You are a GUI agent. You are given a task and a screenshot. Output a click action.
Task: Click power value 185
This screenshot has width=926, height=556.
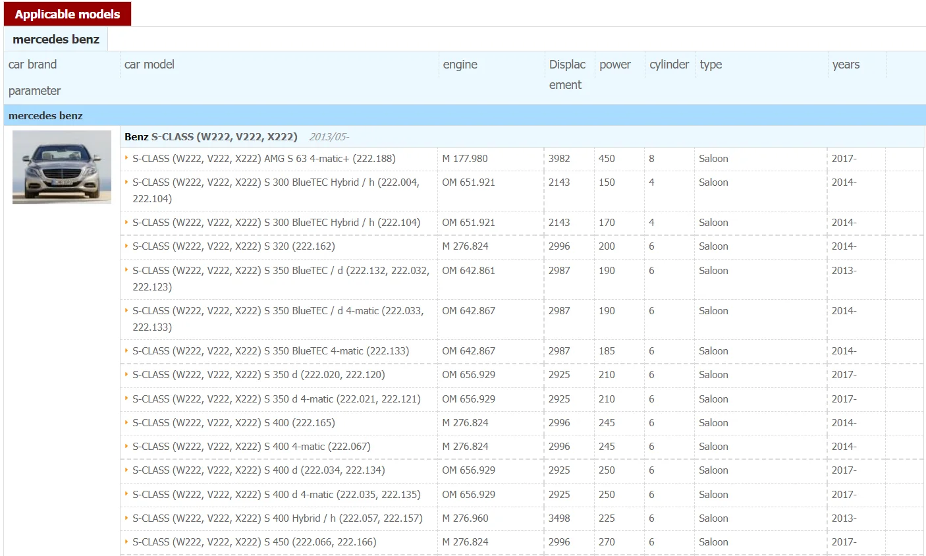coord(607,351)
